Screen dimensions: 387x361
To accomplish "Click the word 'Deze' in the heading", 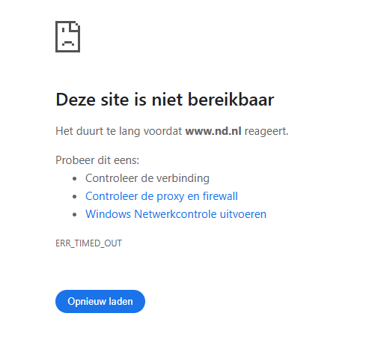I will 76,100.
